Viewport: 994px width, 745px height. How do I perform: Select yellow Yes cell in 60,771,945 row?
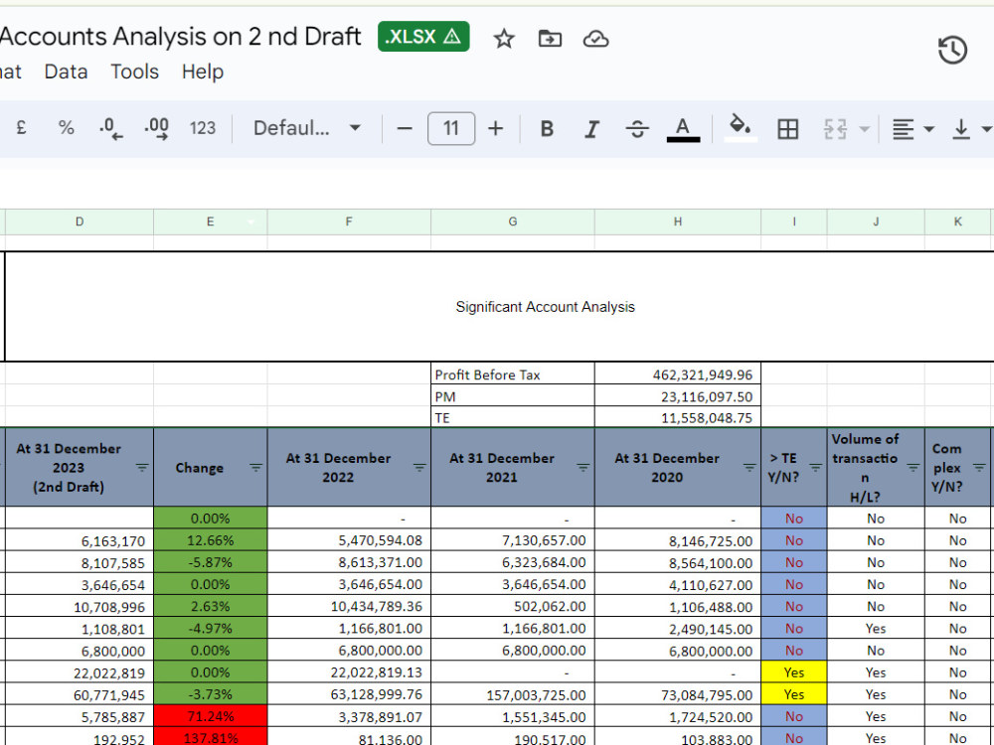click(793, 694)
